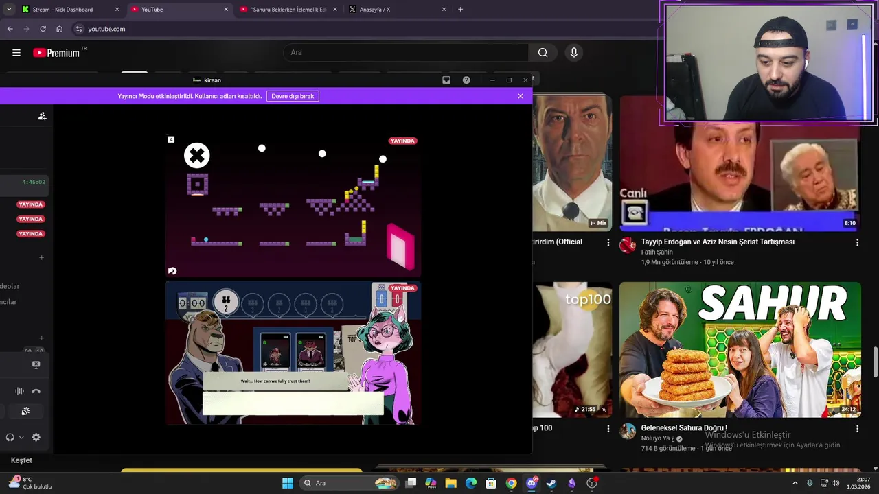Click the YAYINDA badge on the bottom stream

pos(402,288)
